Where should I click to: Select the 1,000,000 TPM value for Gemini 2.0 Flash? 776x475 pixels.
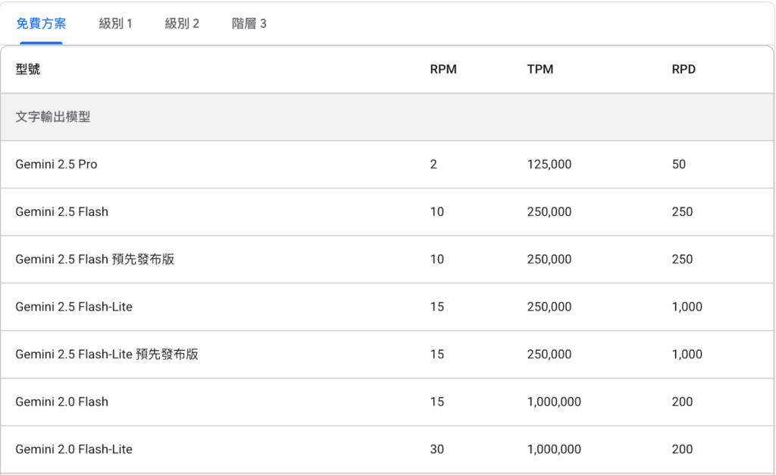(554, 402)
